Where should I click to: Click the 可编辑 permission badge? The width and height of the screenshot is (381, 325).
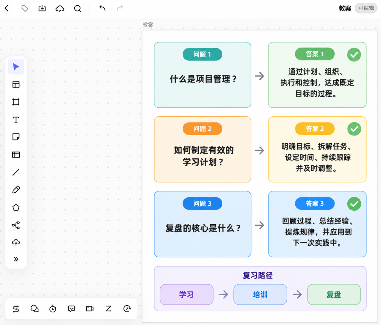[366, 8]
